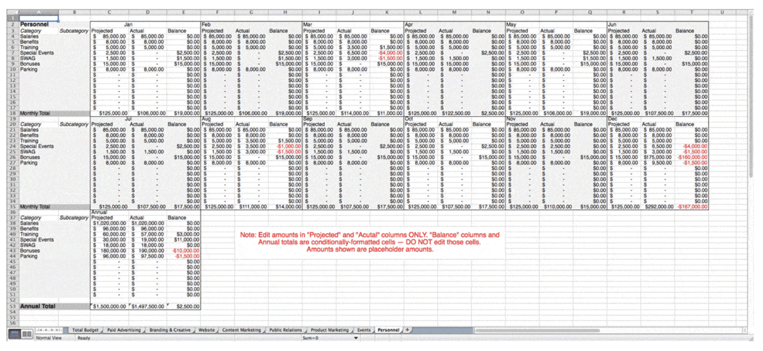This screenshot has height=351, width=763.
Task: Select the $110,000.00 November actual total
Action: (556, 206)
